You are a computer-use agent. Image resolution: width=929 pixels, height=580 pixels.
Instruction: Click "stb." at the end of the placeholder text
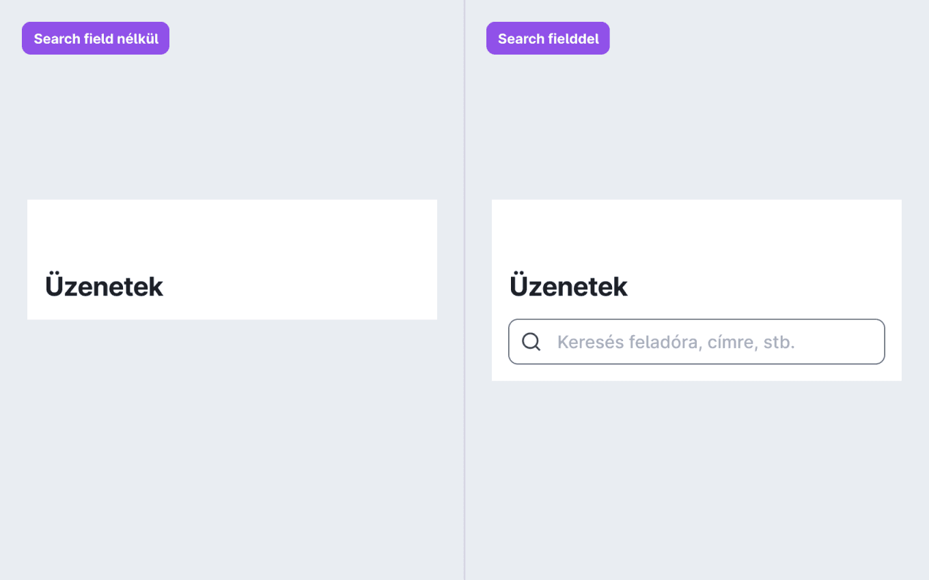point(779,342)
